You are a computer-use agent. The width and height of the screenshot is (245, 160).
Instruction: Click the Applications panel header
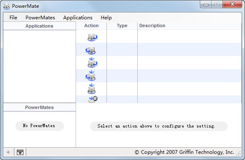tap(39, 26)
